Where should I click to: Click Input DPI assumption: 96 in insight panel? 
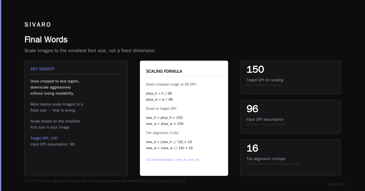tap(52, 144)
